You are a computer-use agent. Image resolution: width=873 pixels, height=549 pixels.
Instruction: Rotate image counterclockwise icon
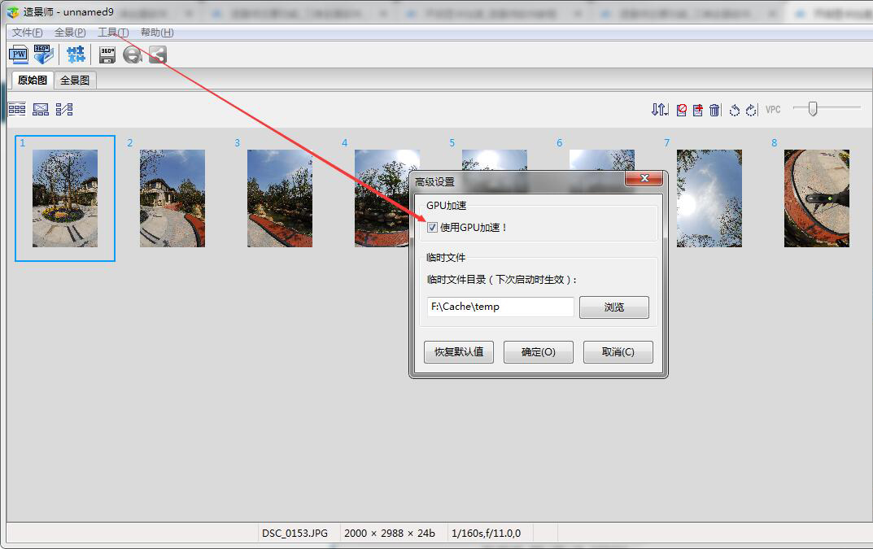pyautogui.click(x=734, y=110)
